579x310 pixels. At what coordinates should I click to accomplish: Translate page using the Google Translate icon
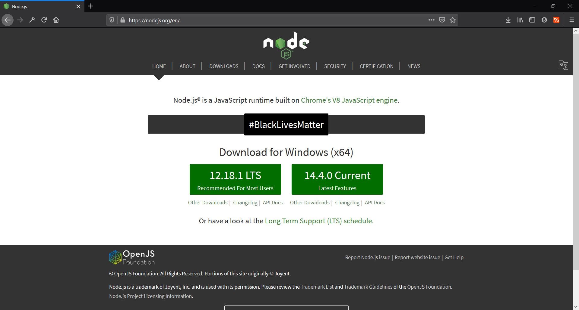(563, 65)
